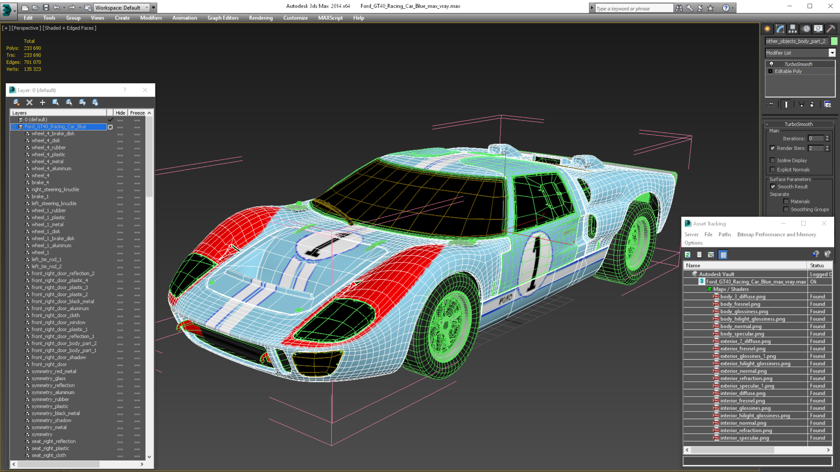The height and width of the screenshot is (472, 840).
Task: Click the Undo arrow icon
Action: [x=57, y=8]
